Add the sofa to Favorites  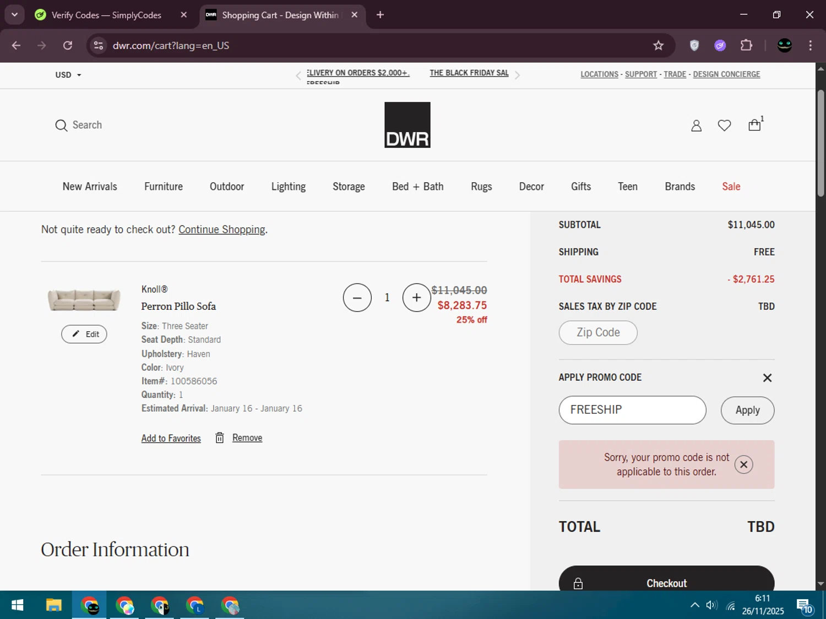pyautogui.click(x=171, y=438)
